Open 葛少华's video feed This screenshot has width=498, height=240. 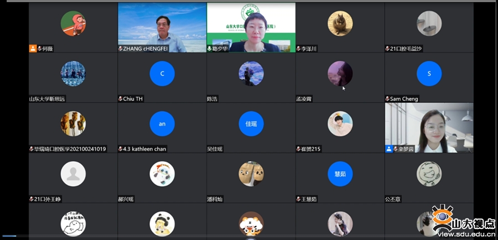[x=251, y=28]
